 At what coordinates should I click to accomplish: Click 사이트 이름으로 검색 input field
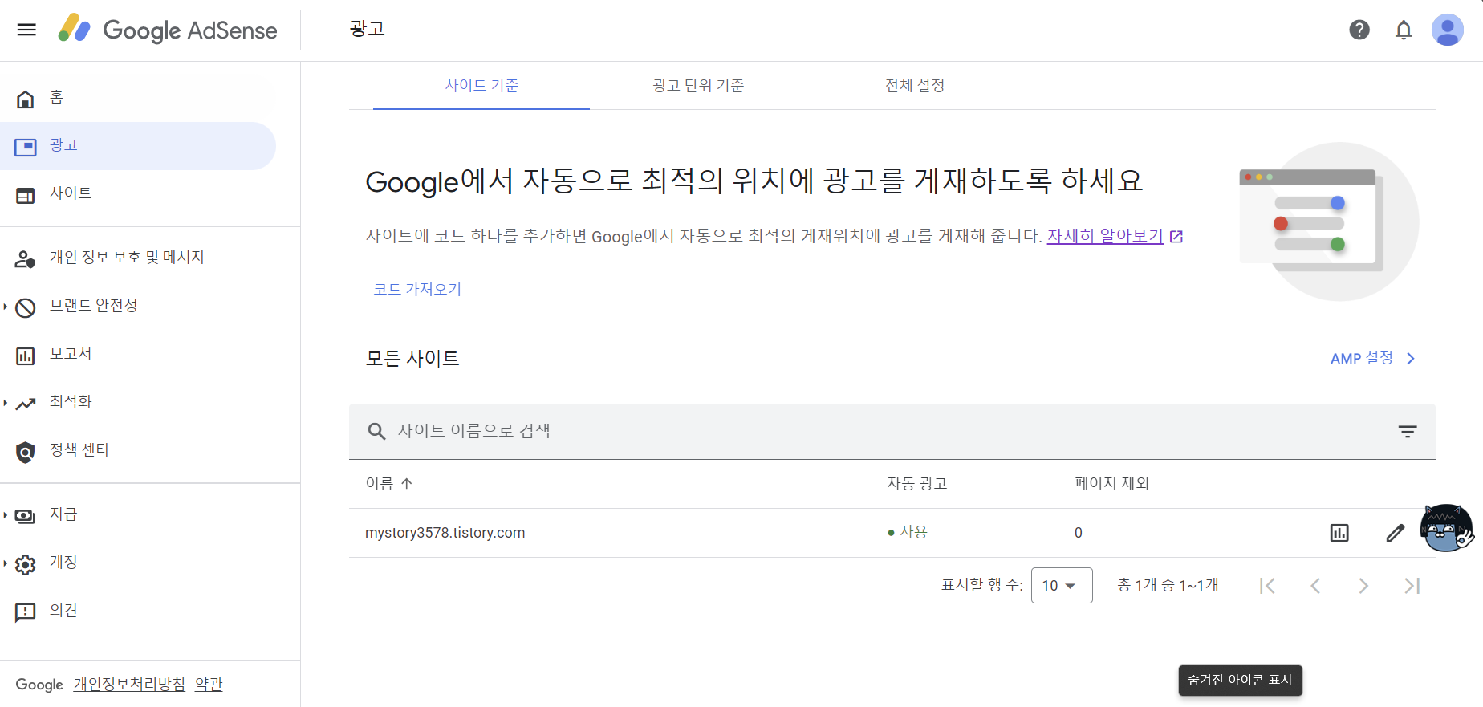tap(891, 431)
